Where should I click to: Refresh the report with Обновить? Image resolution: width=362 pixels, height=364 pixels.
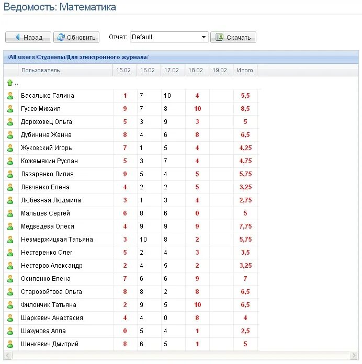(x=76, y=37)
